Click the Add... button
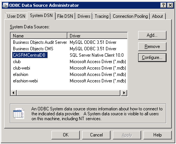 [152, 35]
